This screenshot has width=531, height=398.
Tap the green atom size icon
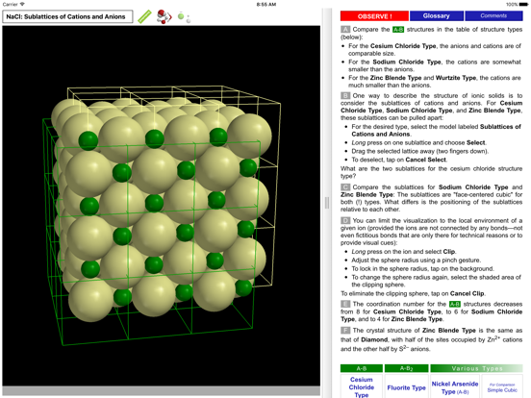click(184, 17)
